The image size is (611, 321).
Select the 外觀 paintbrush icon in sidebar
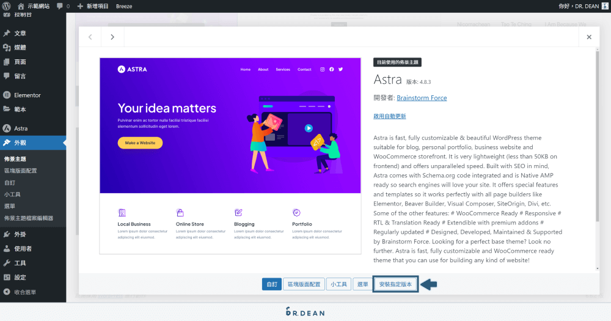pyautogui.click(x=7, y=142)
